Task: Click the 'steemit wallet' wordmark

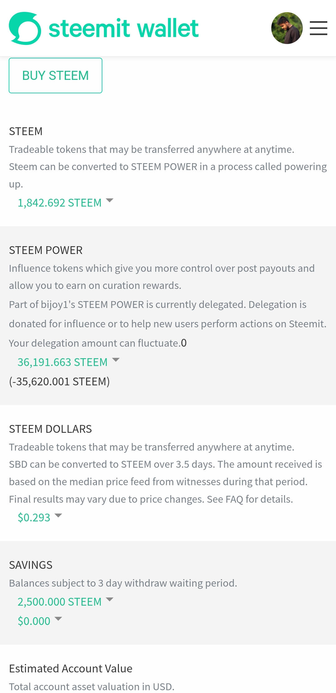Action: [x=124, y=28]
